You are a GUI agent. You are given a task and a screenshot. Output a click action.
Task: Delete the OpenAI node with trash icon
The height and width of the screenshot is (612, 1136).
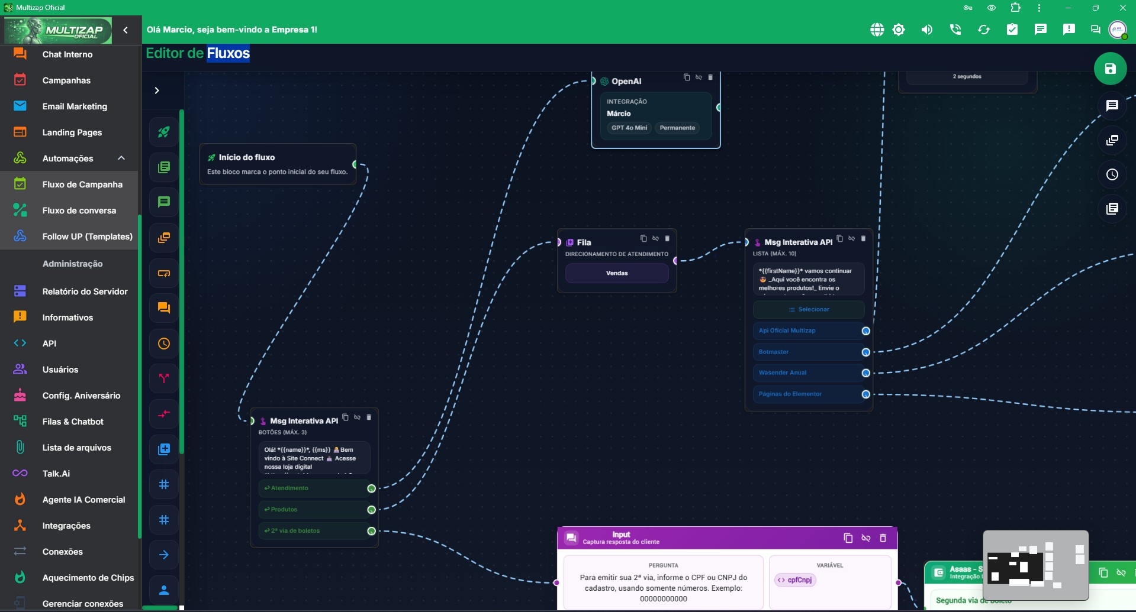(x=710, y=77)
